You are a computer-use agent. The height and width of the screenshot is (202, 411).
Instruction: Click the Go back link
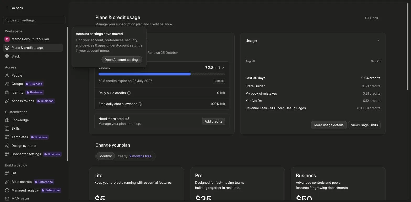coord(14,8)
